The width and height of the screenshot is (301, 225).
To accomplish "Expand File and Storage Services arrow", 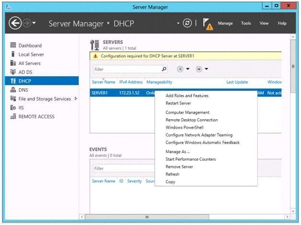I will tap(76, 99).
